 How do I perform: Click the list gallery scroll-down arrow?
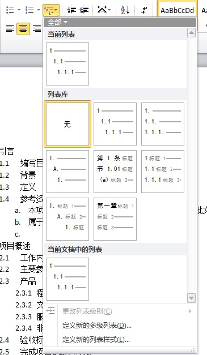coord(191,298)
